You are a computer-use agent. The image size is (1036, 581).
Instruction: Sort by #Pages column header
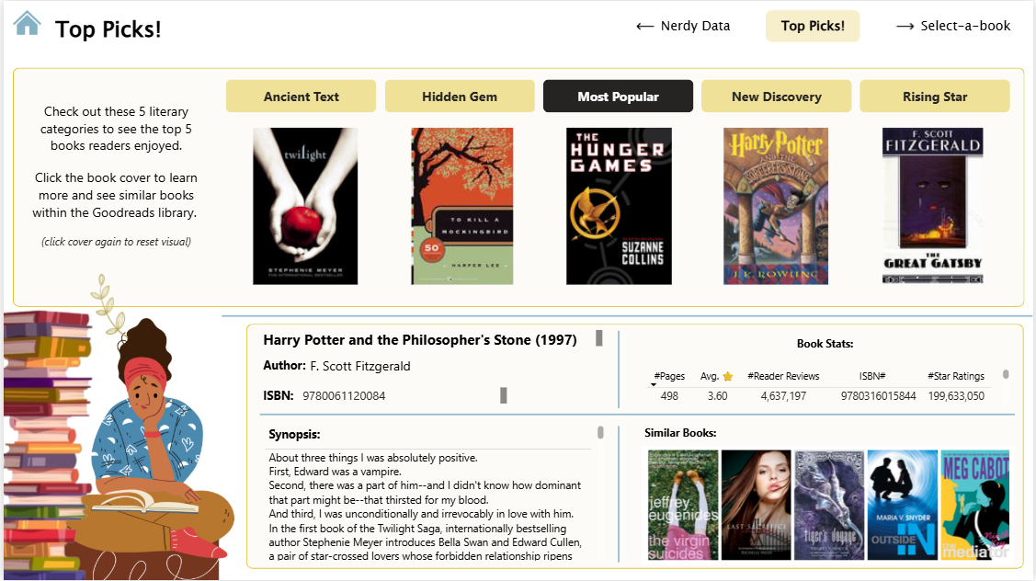tap(669, 376)
